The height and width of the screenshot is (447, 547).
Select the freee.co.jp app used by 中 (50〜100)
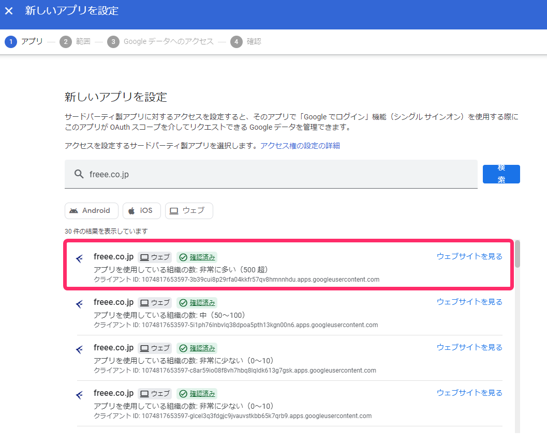click(290, 313)
